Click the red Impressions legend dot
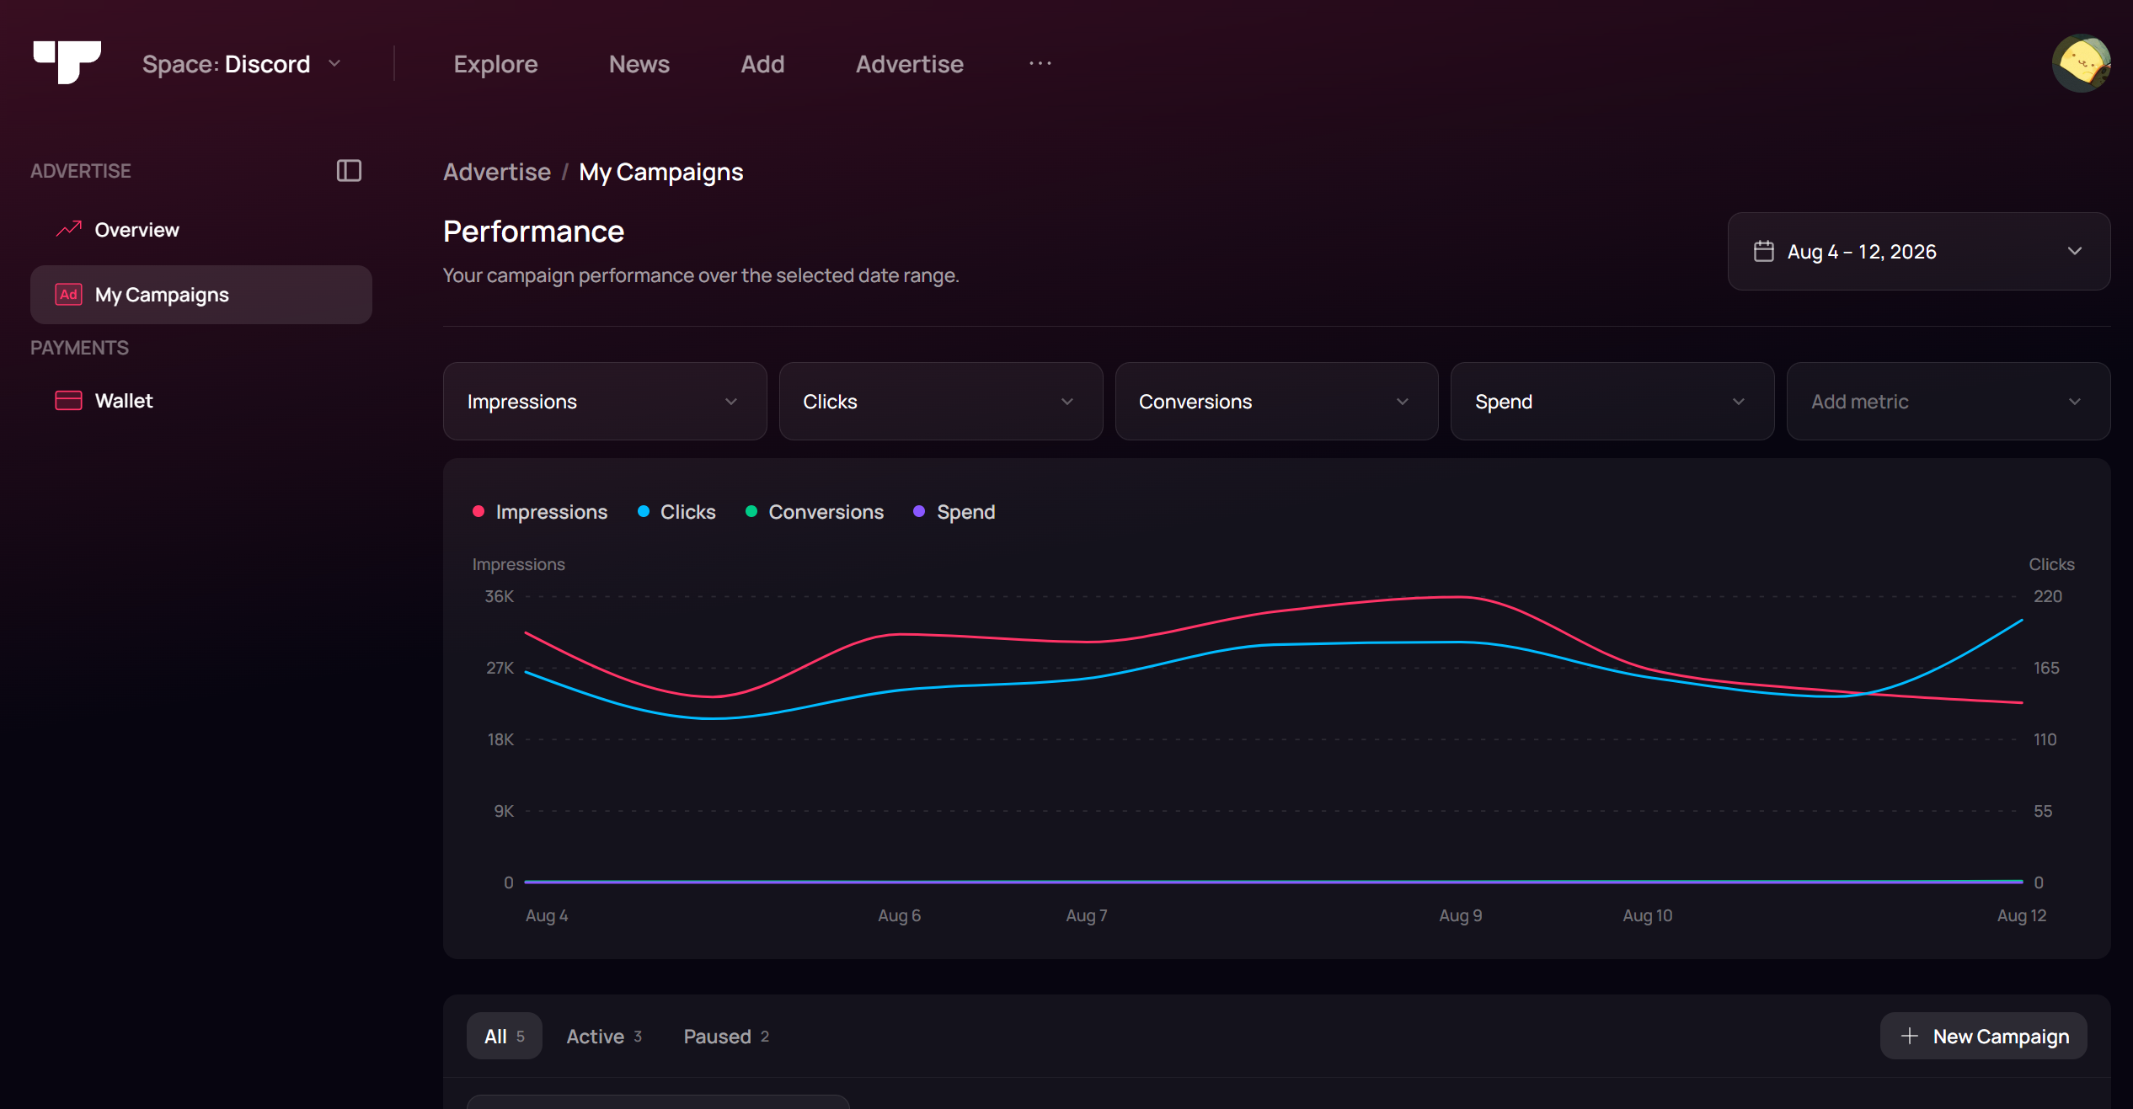This screenshot has height=1109, width=2133. click(478, 511)
